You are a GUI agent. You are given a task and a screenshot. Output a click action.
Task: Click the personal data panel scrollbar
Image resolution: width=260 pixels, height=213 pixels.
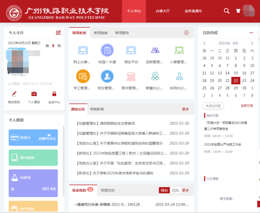[63, 161]
